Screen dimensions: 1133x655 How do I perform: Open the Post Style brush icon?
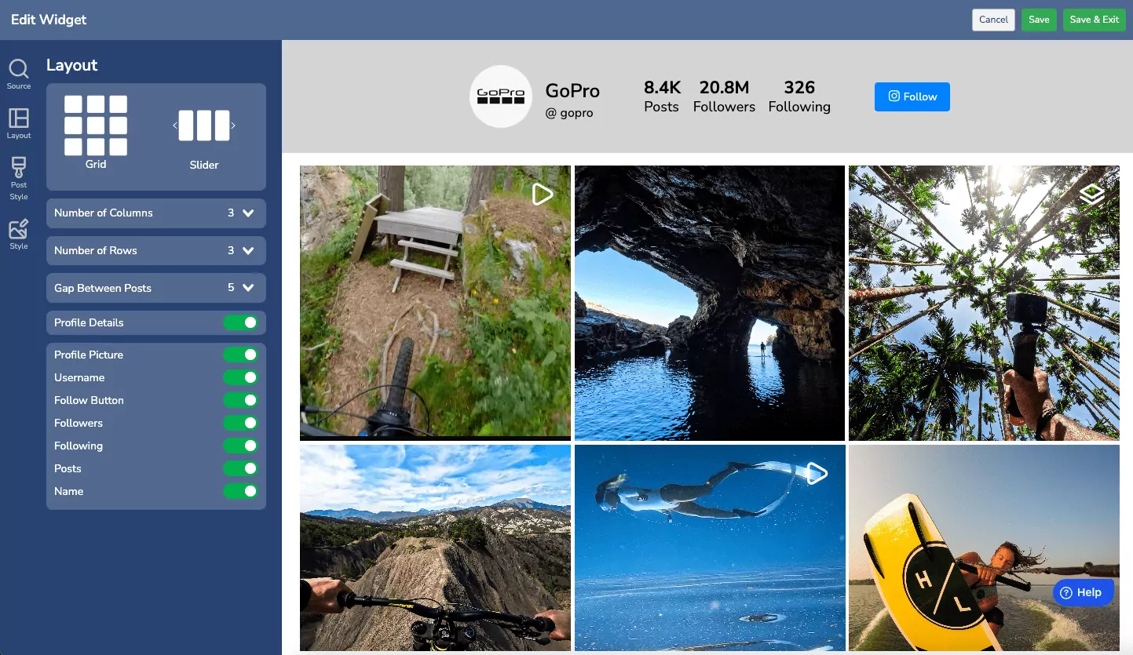pyautogui.click(x=19, y=169)
